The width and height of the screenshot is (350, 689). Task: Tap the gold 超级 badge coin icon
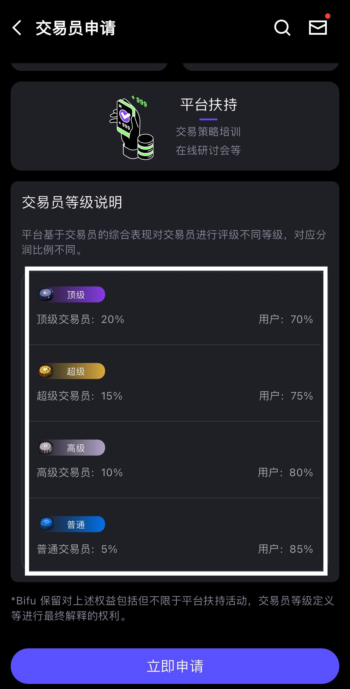(46, 371)
